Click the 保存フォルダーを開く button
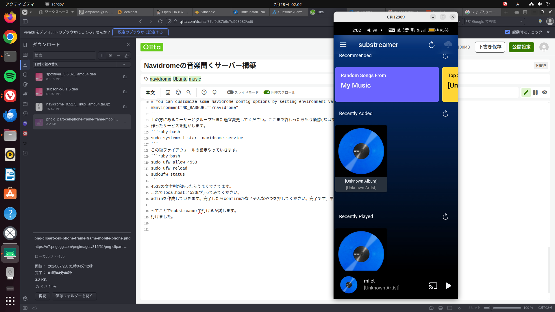Viewport: 555px width, 312px height. (74, 296)
